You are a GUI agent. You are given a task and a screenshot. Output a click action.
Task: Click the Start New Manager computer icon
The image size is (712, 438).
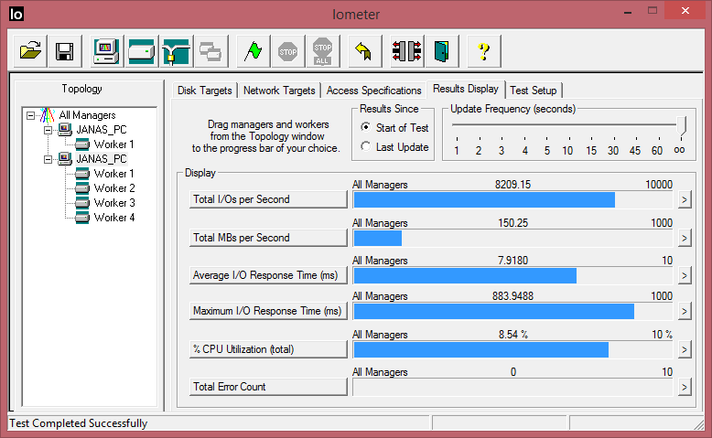tap(106, 51)
